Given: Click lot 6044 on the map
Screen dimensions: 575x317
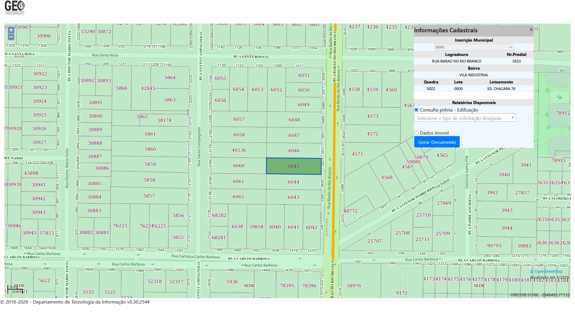Looking at the screenshot, I should pyautogui.click(x=293, y=182).
